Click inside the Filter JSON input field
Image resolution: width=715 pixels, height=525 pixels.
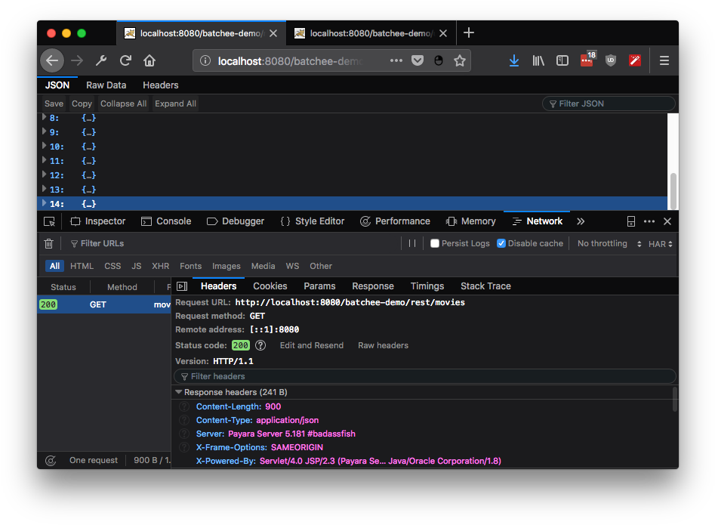coord(609,103)
